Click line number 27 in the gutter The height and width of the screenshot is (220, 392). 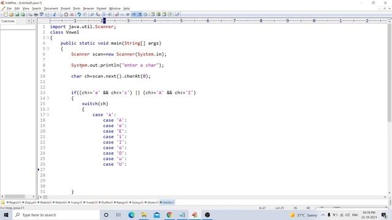tap(42, 170)
